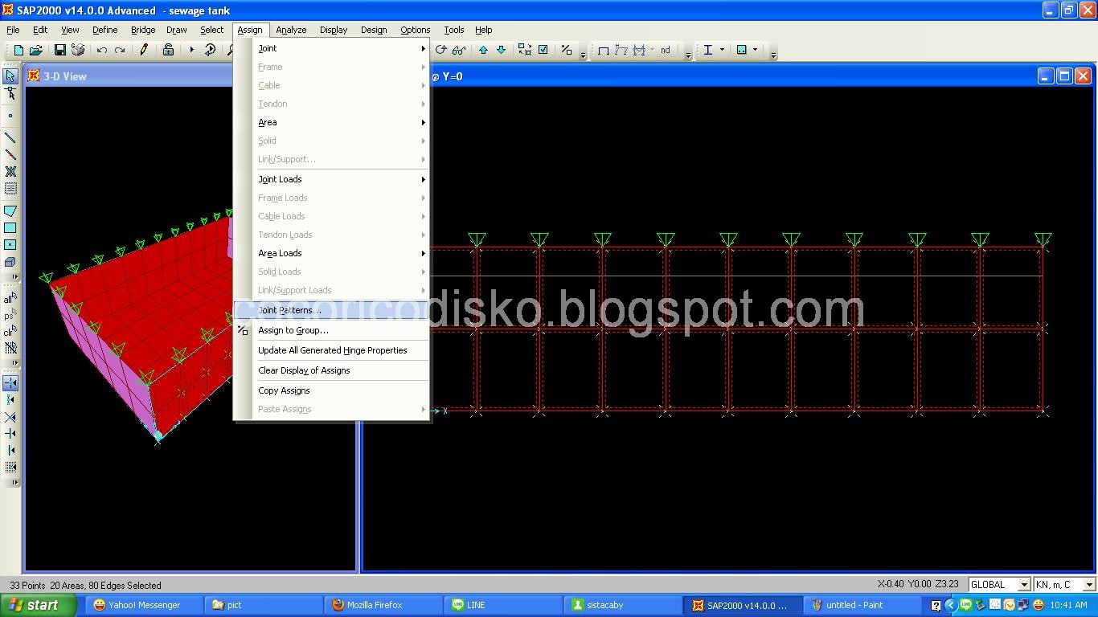The width and height of the screenshot is (1098, 617).
Task: Click the Assign to Group toolbar icon
Action: (567, 50)
